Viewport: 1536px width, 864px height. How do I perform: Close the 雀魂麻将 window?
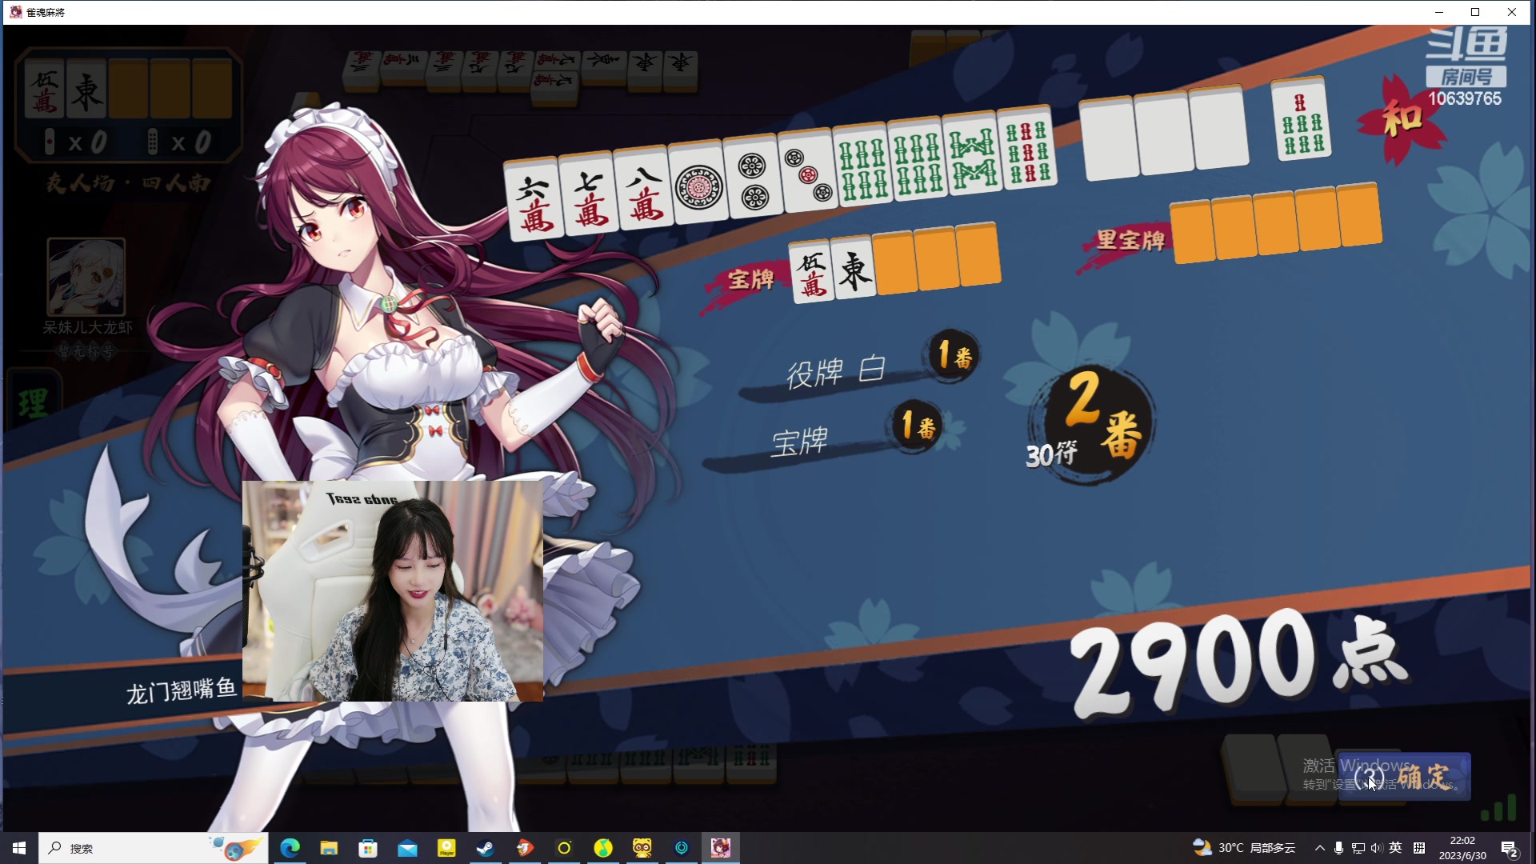pyautogui.click(x=1512, y=12)
